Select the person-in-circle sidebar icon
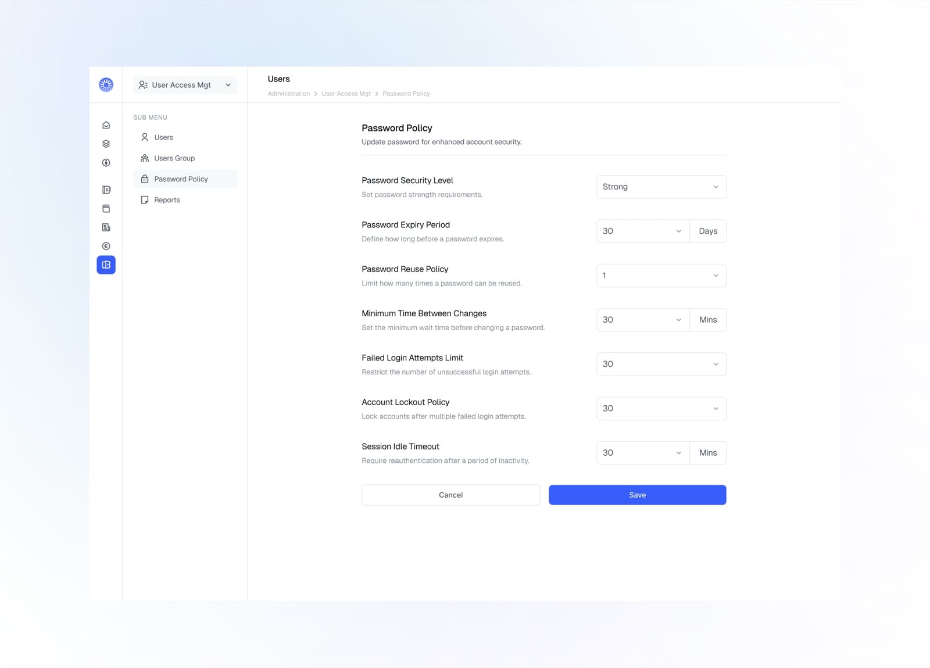This screenshot has width=930, height=668. 106,163
